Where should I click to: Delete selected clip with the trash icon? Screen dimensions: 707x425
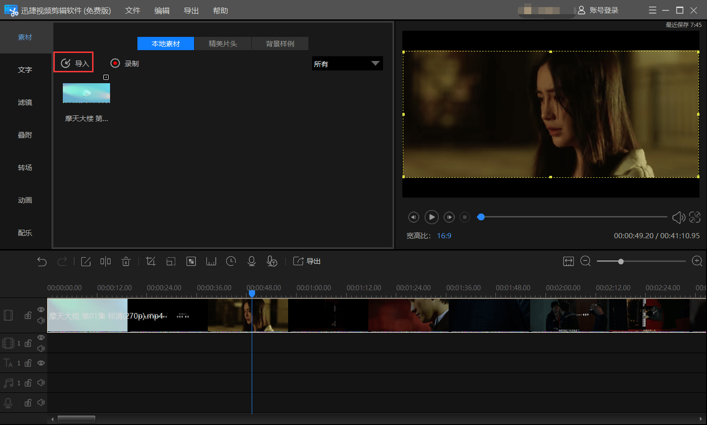point(126,261)
